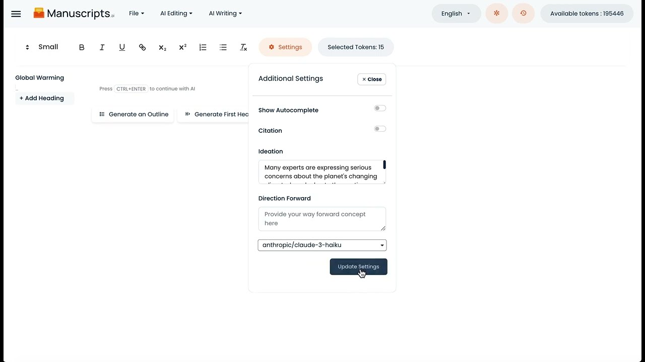The image size is (645, 362).
Task: Toggle italic formatting
Action: coord(102,47)
